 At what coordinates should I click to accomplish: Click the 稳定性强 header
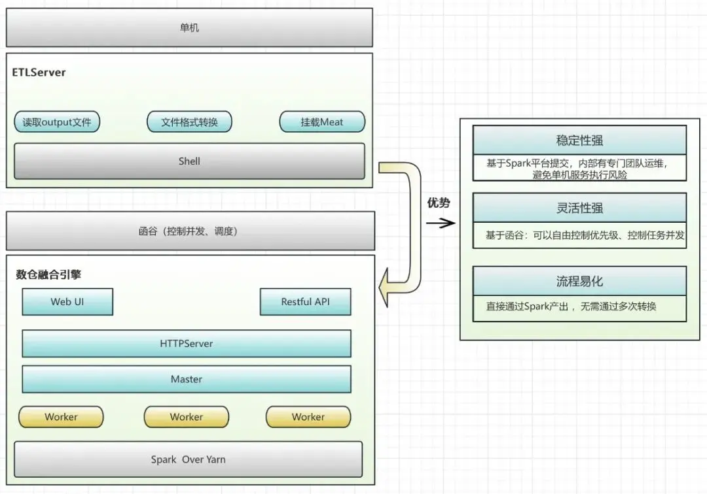point(579,140)
